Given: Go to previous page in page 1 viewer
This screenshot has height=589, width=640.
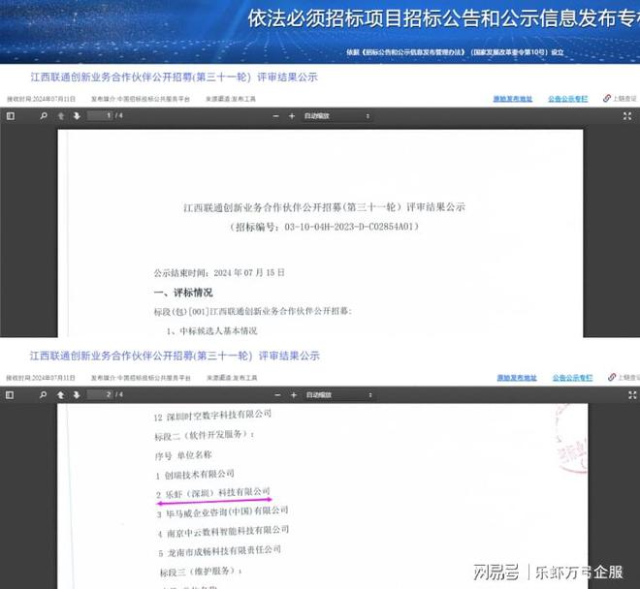Looking at the screenshot, I should click(61, 116).
